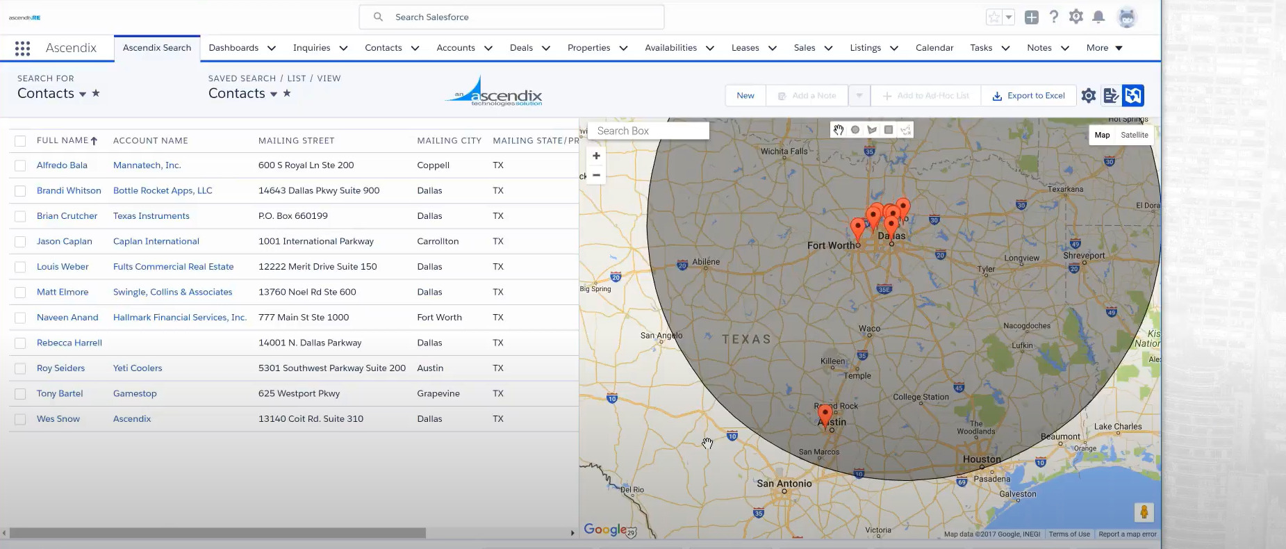Image resolution: width=1286 pixels, height=549 pixels.
Task: Zoom out on the map
Action: click(596, 175)
